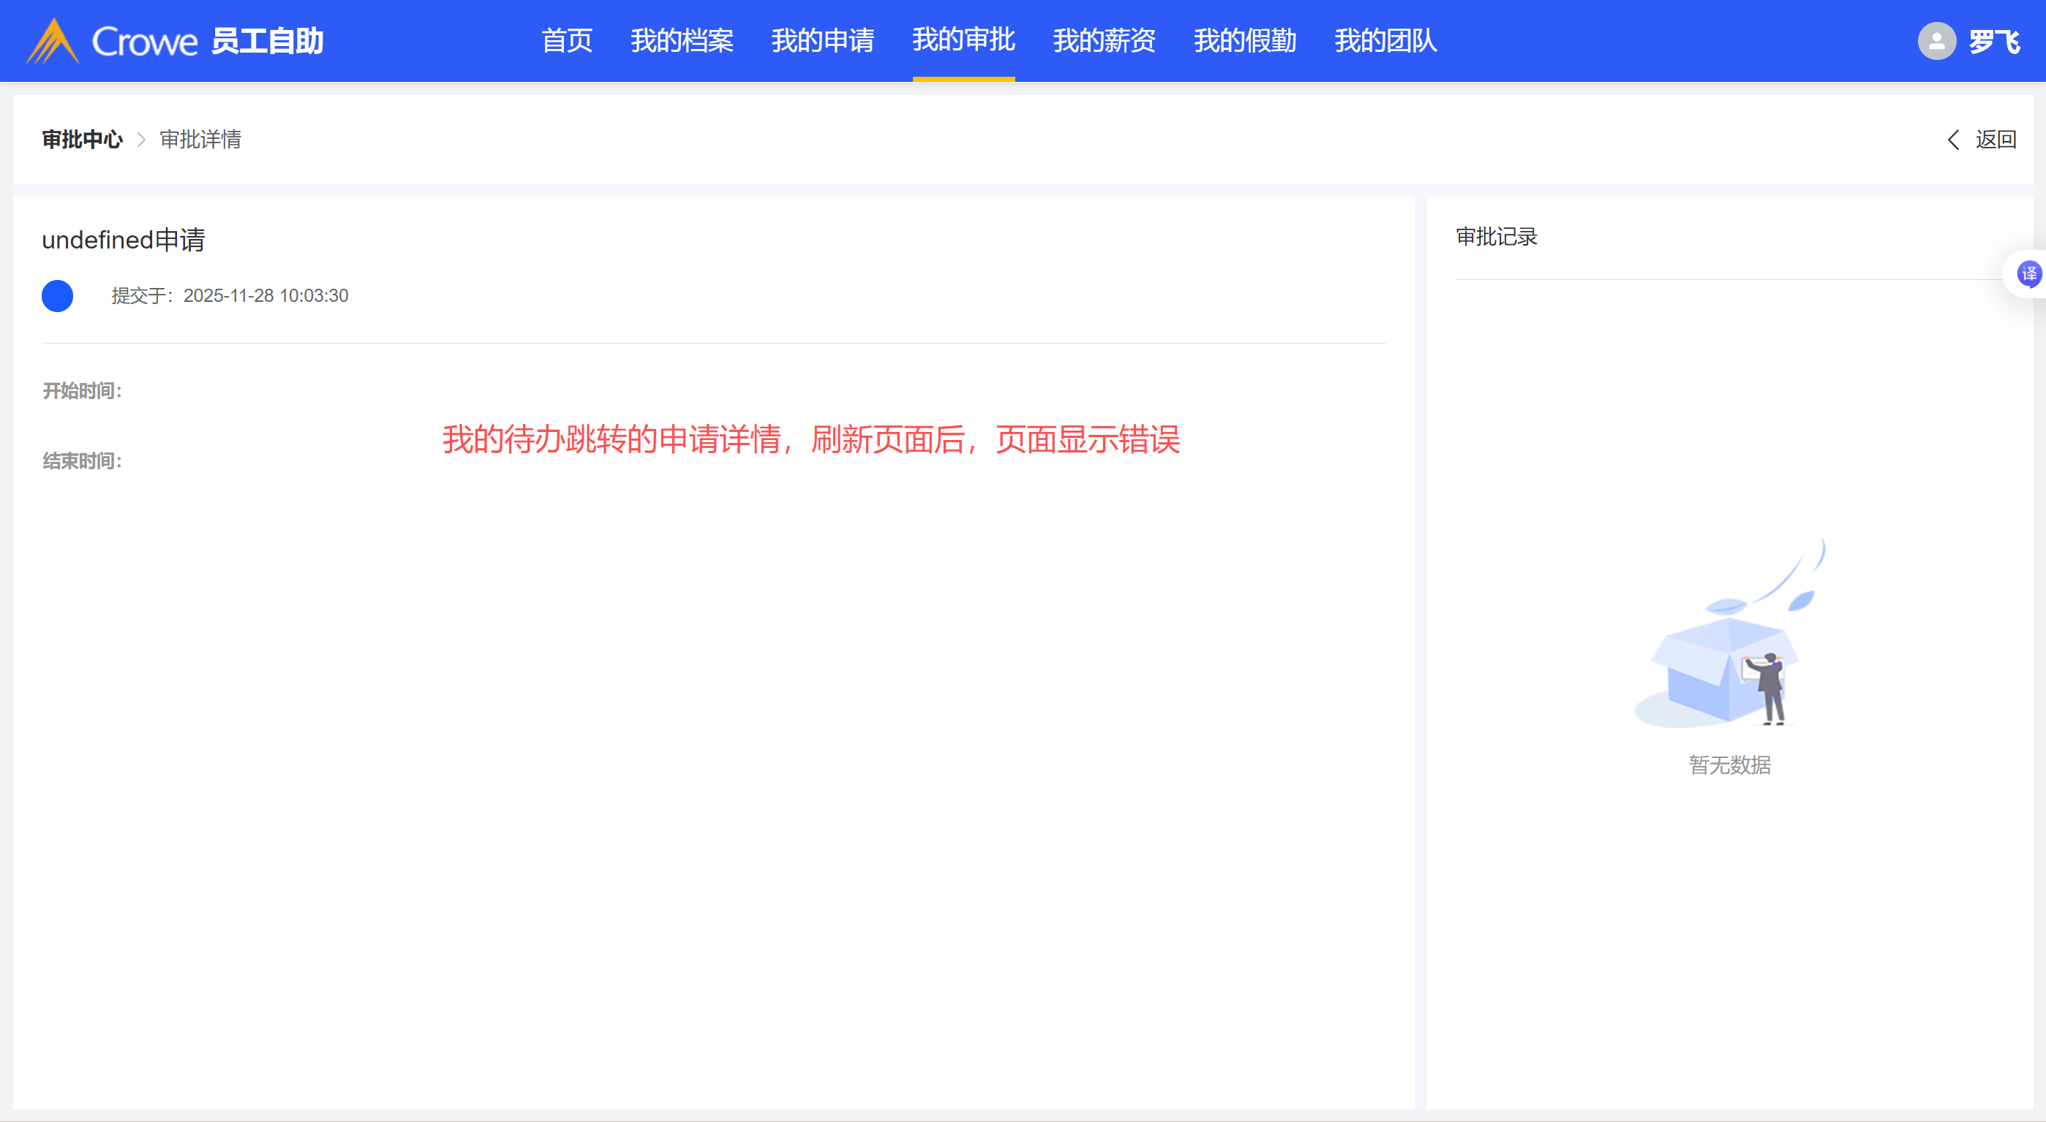Select the 我的审批 tab

(x=963, y=40)
